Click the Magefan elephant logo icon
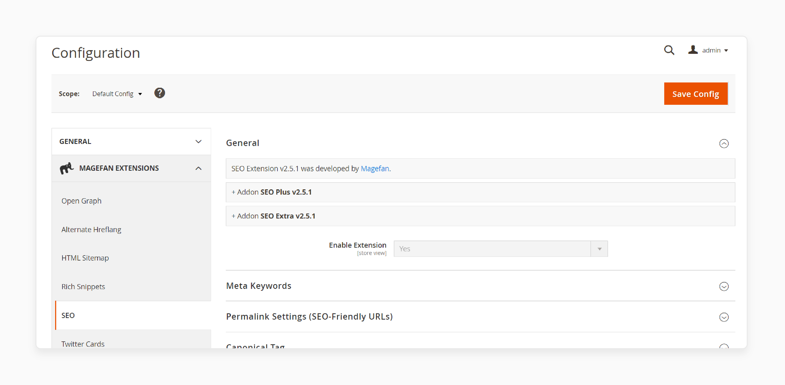The image size is (785, 385). (66, 168)
